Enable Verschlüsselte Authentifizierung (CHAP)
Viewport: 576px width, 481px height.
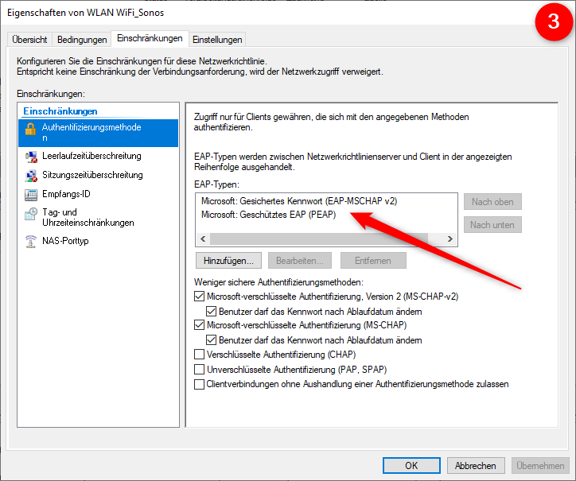click(199, 355)
